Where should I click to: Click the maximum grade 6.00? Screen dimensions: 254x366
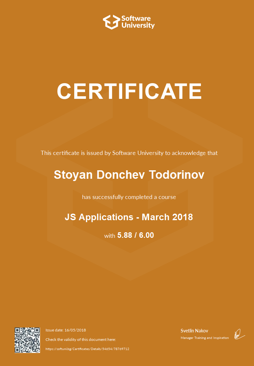tap(147, 235)
